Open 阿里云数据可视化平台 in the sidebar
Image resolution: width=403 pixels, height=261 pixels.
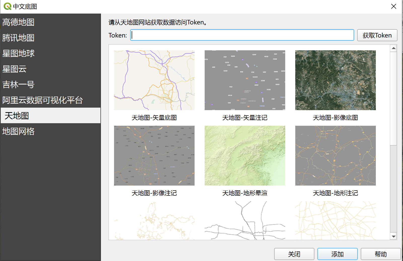point(50,100)
